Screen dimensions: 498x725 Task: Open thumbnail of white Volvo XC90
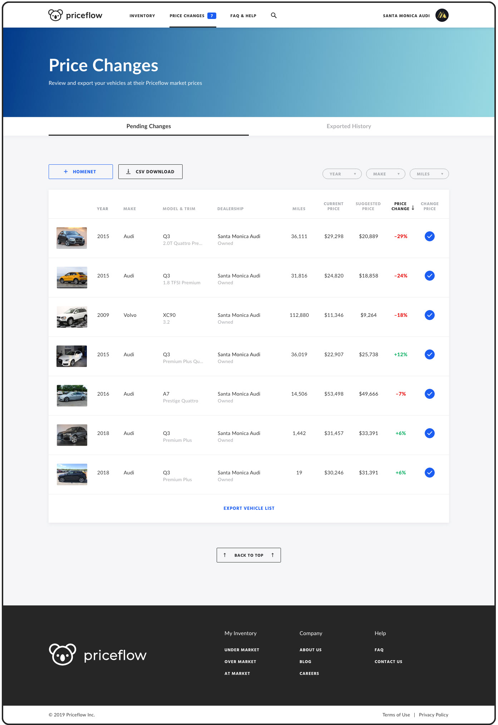tap(72, 317)
